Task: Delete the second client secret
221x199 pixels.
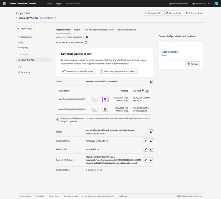Action: click(x=105, y=109)
